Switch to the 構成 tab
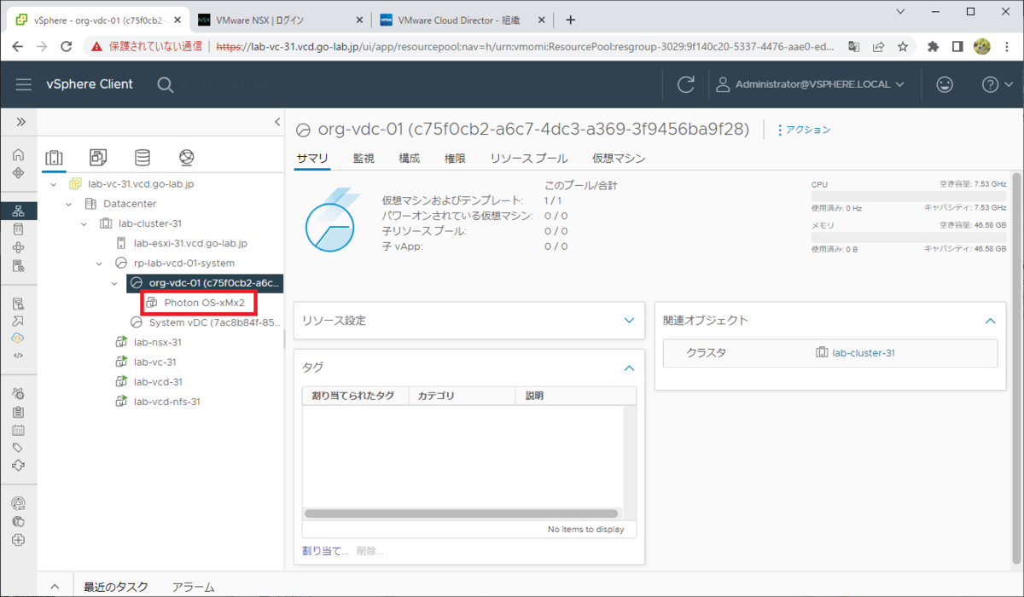The height and width of the screenshot is (597, 1024). (409, 158)
